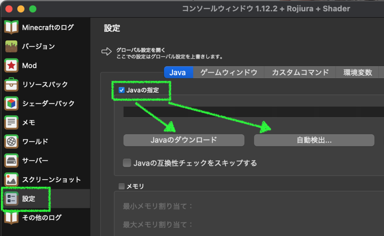Click the 設定 list icon in sidebar
Screen dimensions: 384x236
click(11, 199)
